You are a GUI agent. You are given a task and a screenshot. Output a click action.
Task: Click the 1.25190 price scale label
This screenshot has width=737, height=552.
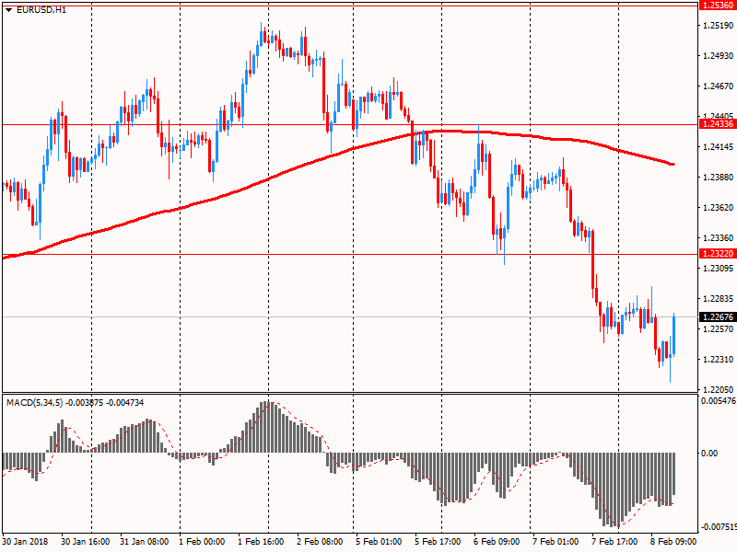[x=718, y=26]
